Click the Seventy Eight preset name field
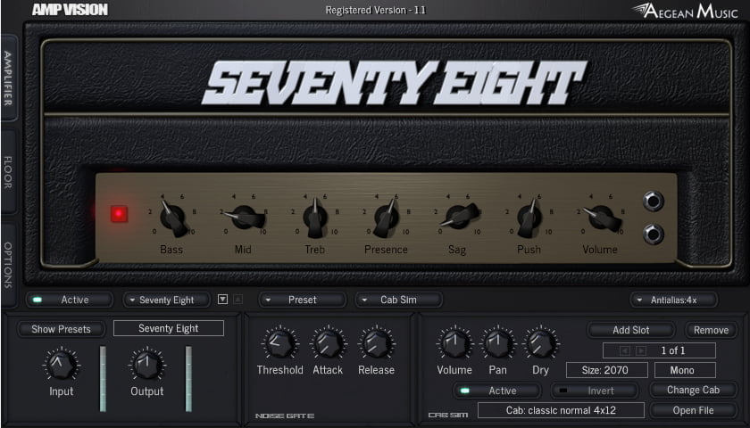This screenshot has height=428, width=750. tap(169, 328)
